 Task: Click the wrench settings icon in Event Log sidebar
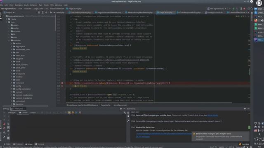(128, 121)
